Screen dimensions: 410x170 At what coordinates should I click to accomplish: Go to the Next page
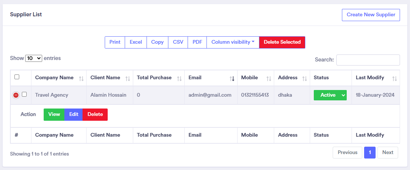pos(387,153)
